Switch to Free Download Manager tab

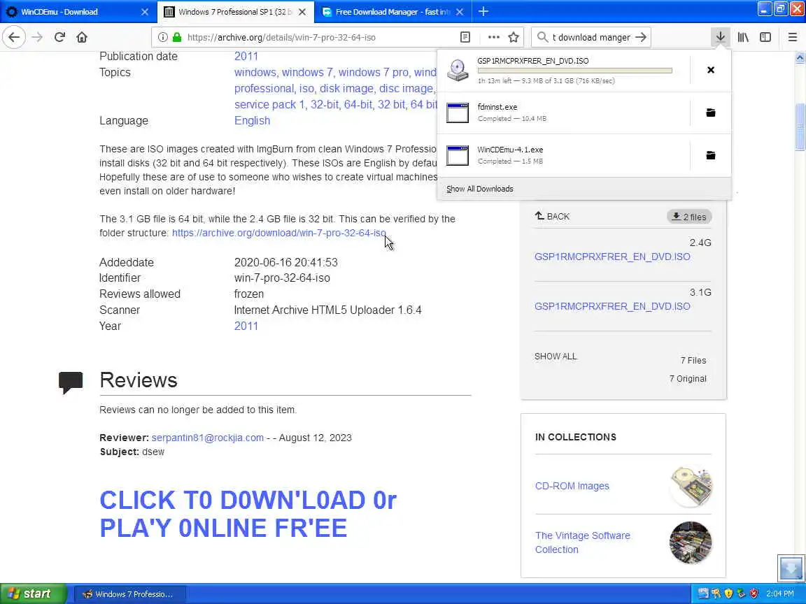tap(393, 11)
